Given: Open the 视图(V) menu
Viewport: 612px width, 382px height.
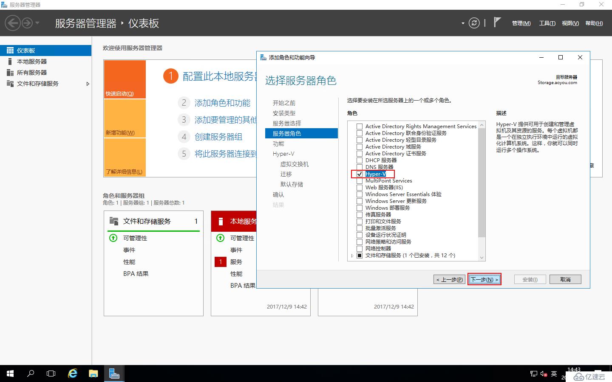Looking at the screenshot, I should coord(570,23).
